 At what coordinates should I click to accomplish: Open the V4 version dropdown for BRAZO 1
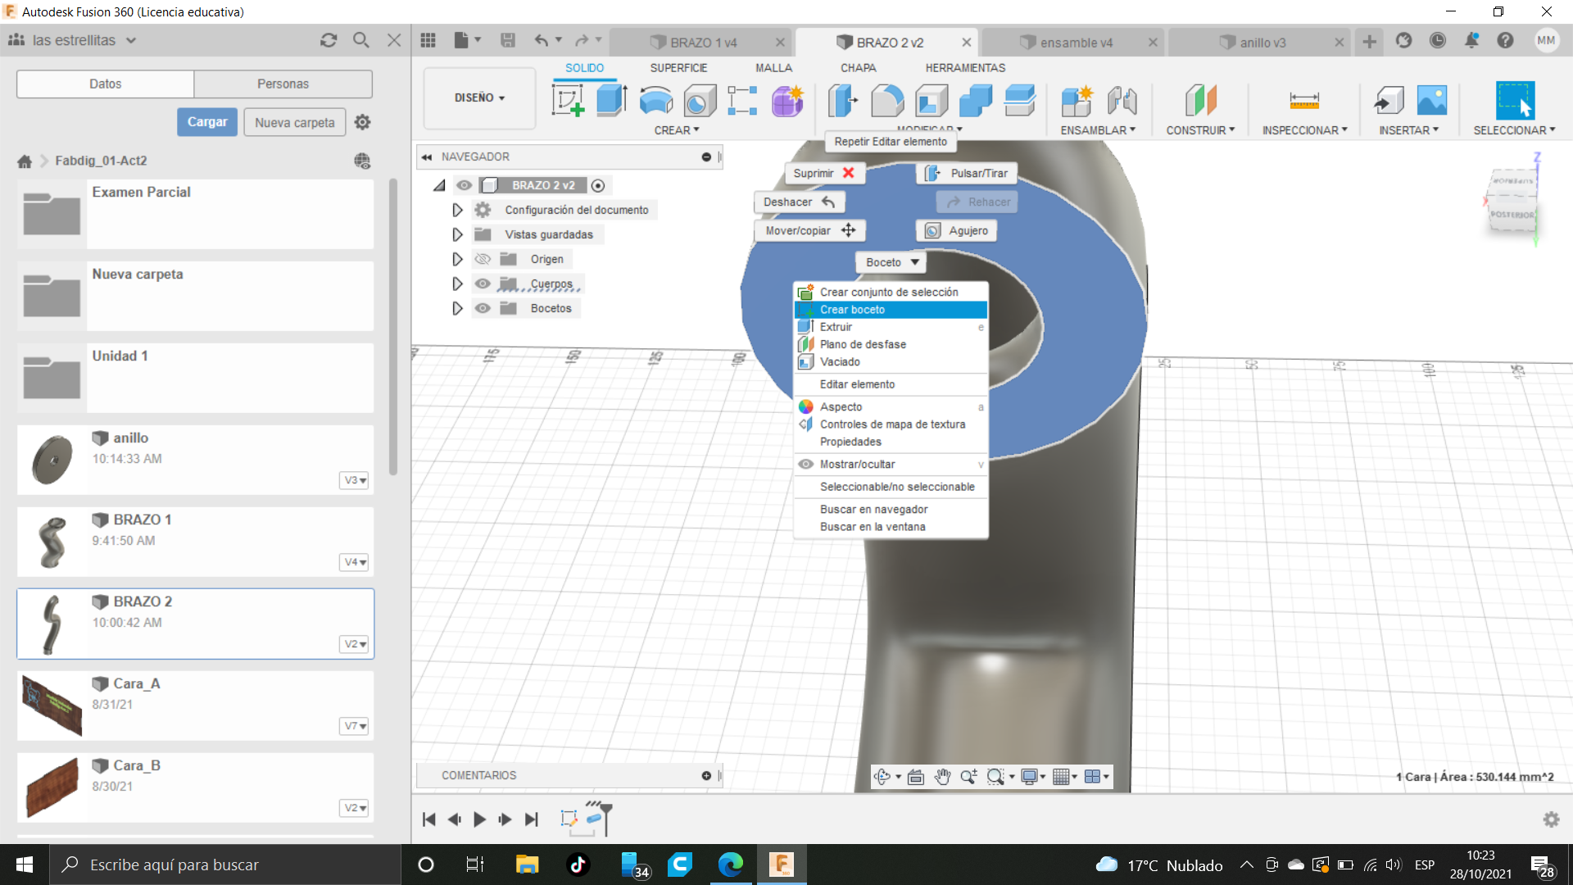[354, 562]
